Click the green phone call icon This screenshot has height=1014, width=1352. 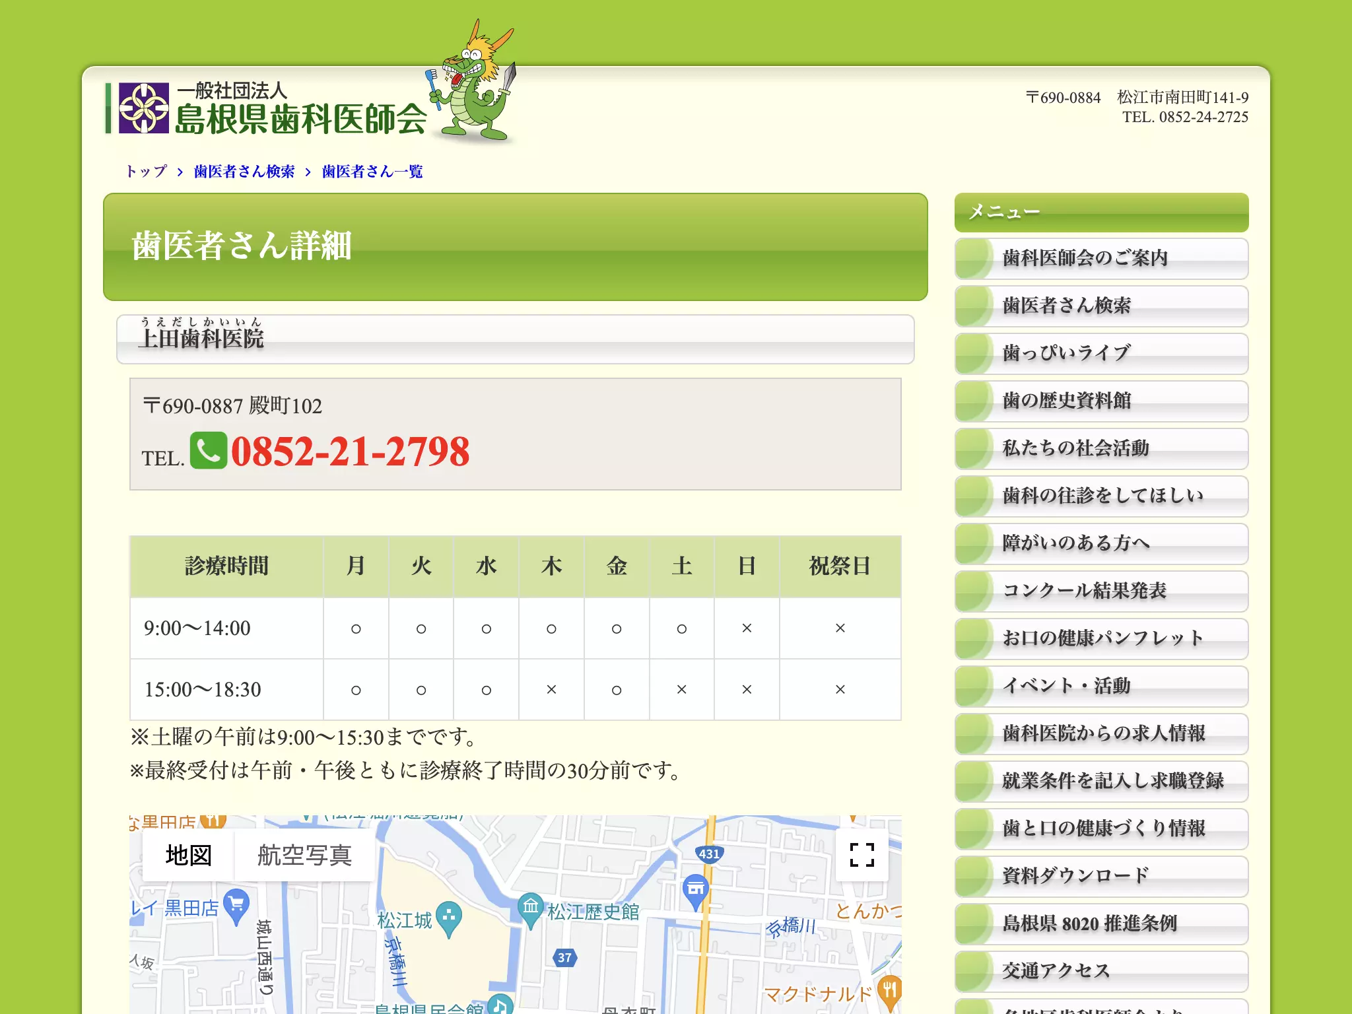pyautogui.click(x=209, y=451)
